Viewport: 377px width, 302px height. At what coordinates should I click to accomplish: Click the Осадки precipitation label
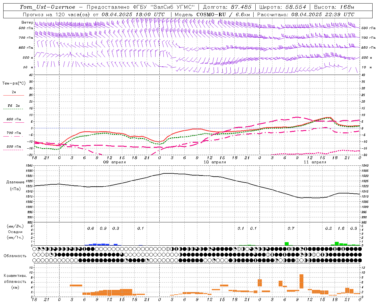point(15,232)
